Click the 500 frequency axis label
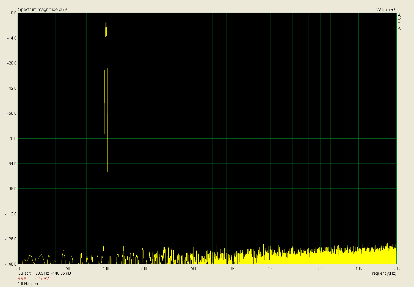The width and height of the screenshot is (414, 287). tap(194, 269)
